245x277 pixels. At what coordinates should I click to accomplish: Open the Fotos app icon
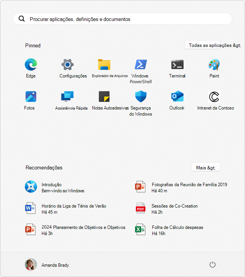(31, 97)
